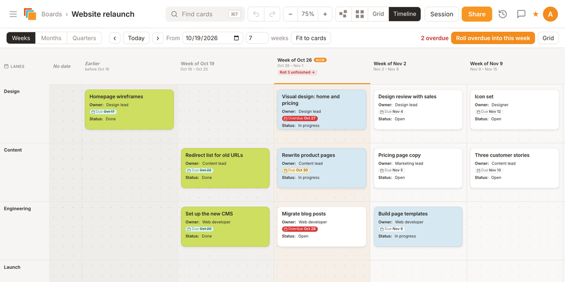Open the Homepage wireframes card
The image size is (565, 282).
coord(129,109)
